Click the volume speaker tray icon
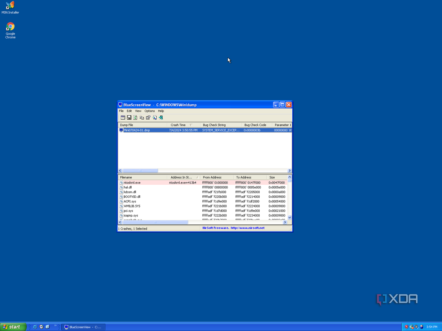This screenshot has height=331, width=442. tap(416, 327)
